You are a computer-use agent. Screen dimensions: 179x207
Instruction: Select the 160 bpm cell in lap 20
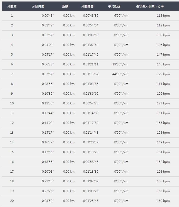click(163, 201)
